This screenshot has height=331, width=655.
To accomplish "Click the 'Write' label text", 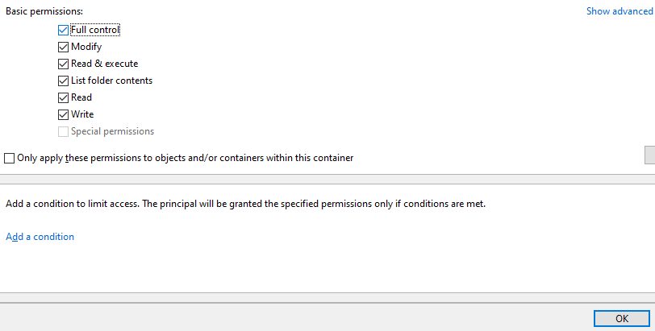I will pyautogui.click(x=82, y=114).
